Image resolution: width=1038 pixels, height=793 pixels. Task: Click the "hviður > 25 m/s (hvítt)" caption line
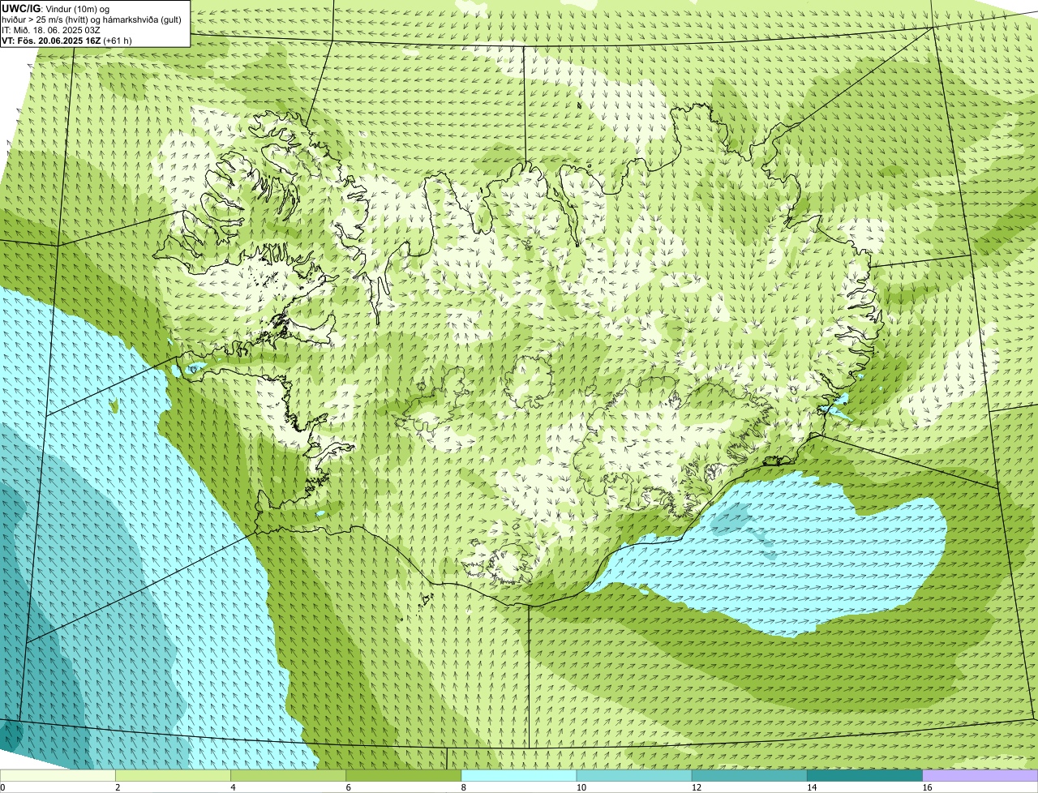[x=92, y=19]
